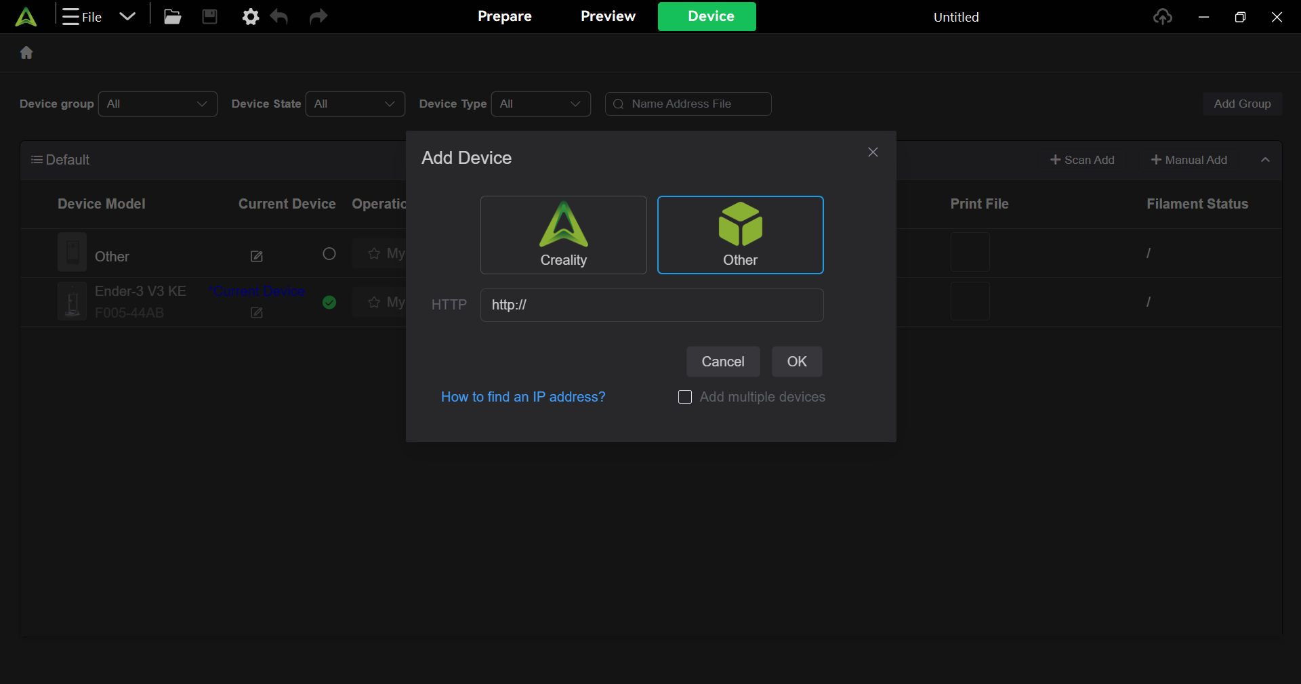This screenshot has height=684, width=1301.
Task: Switch to the Prepare tab
Action: pos(505,16)
